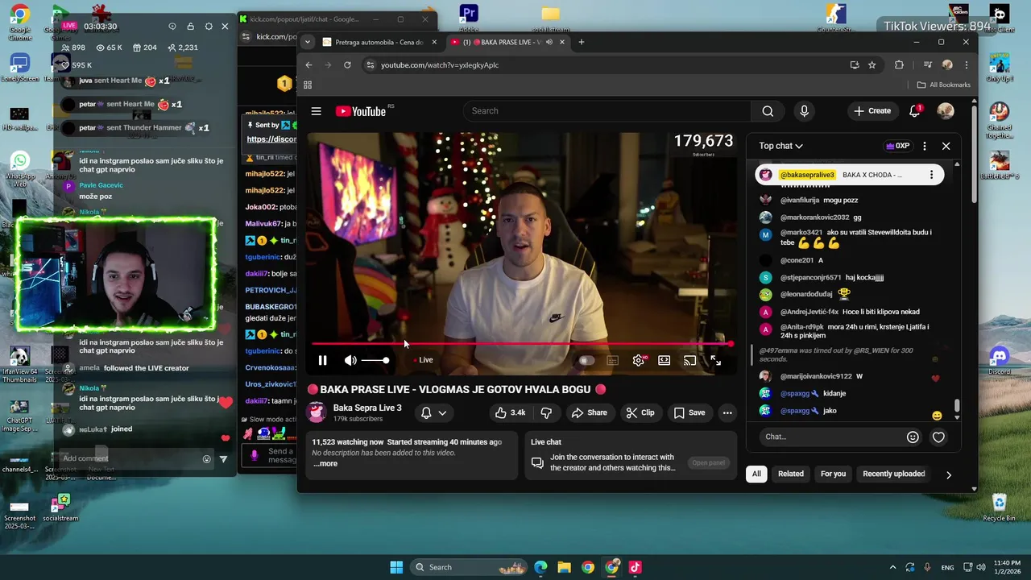The width and height of the screenshot is (1031, 580).
Task: Select the Recently uploaded chip
Action: click(894, 474)
